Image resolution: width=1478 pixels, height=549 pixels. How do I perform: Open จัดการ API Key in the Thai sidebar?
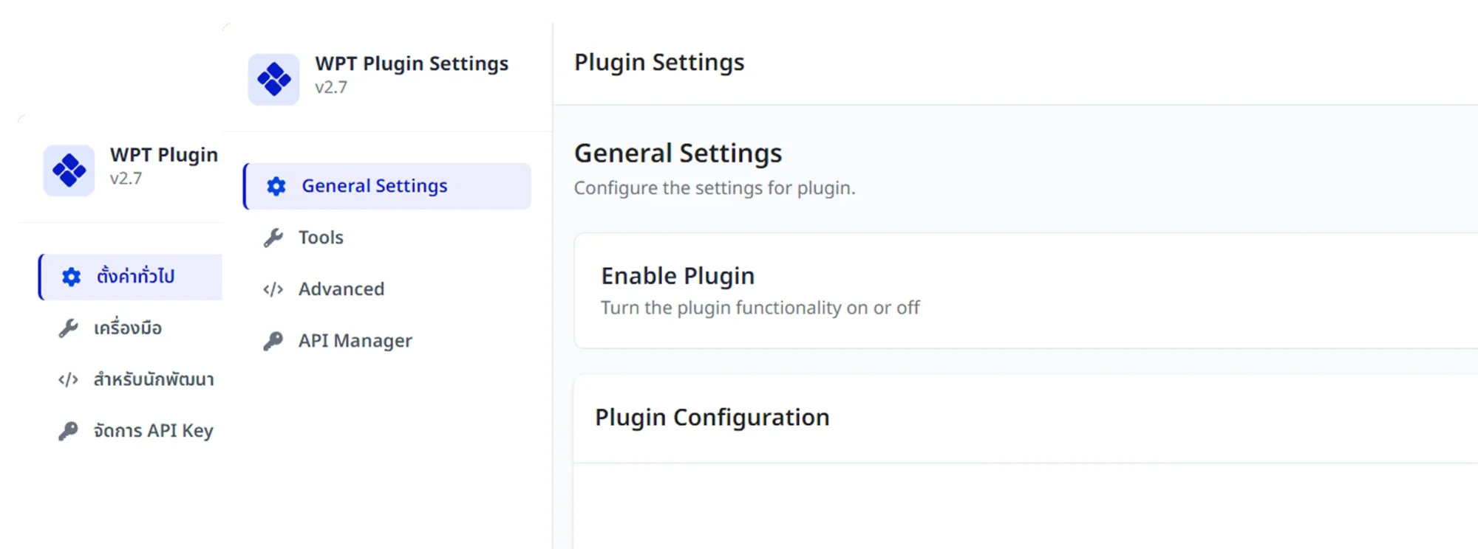[131, 431]
